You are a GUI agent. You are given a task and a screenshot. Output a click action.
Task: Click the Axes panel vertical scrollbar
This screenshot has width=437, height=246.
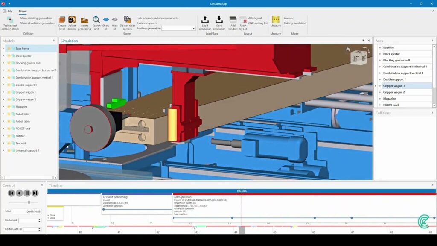[x=434, y=76]
